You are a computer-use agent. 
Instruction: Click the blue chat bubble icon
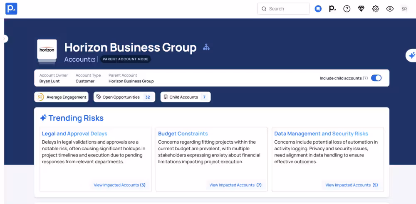tap(318, 9)
